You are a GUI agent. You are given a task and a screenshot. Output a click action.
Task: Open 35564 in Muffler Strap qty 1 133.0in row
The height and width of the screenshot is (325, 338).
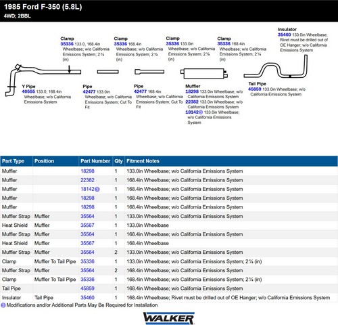[x=87, y=217]
